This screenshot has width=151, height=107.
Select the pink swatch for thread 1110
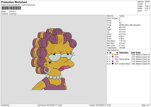tap(113, 61)
